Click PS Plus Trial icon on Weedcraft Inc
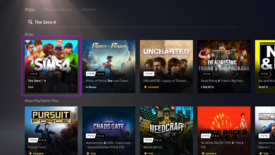 click(x=145, y=154)
